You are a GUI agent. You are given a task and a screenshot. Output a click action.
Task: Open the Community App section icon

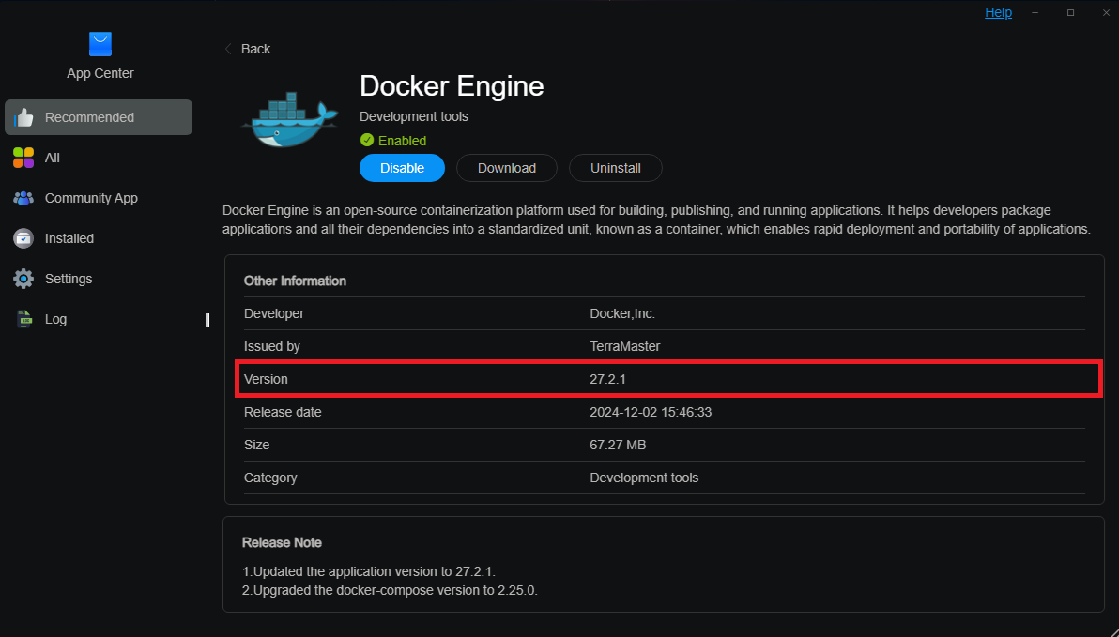[23, 197]
